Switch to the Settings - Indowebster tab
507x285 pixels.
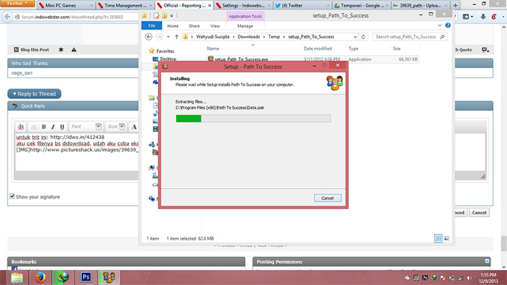tap(243, 6)
